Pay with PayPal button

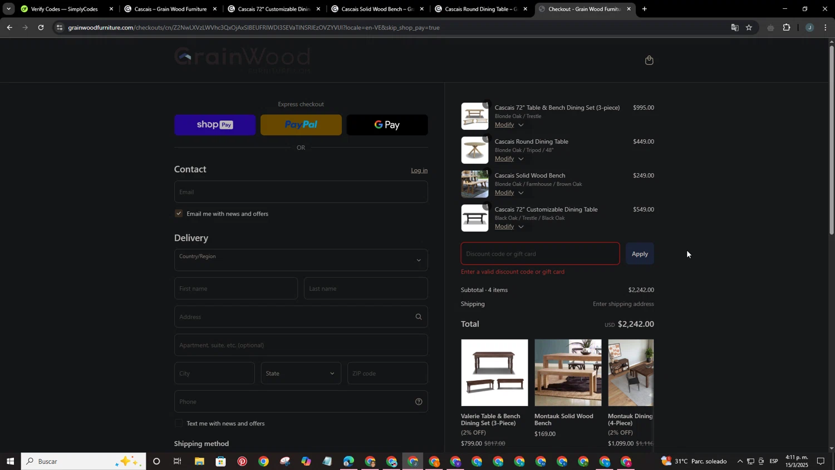301,125
